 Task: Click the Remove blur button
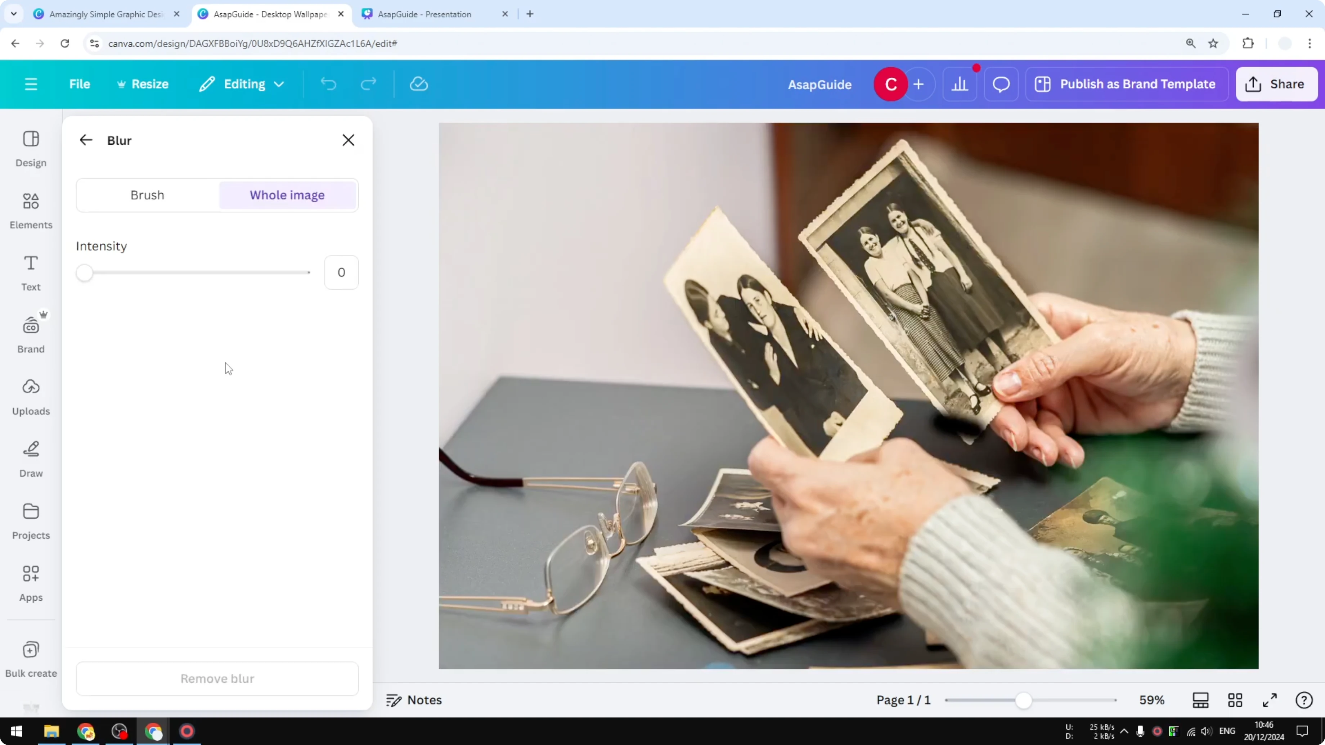click(217, 678)
